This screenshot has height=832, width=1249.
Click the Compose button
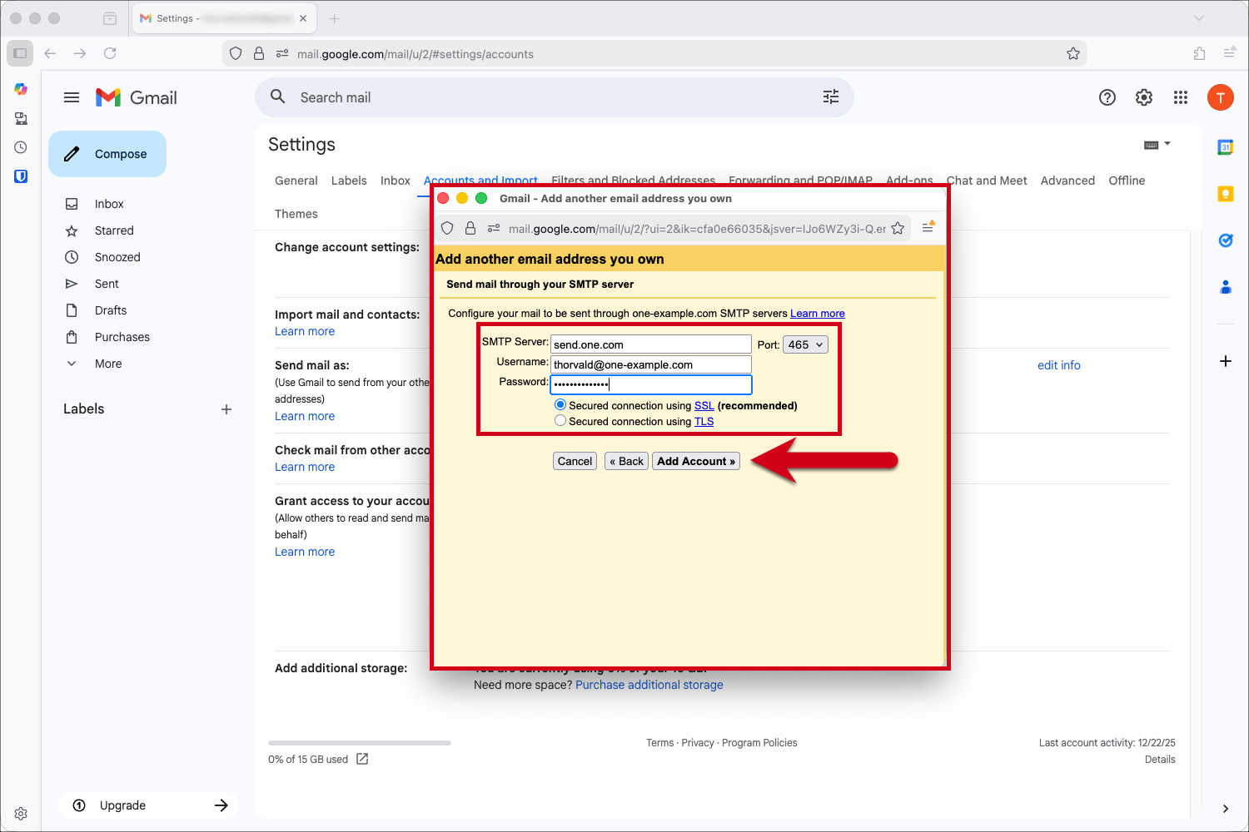tap(107, 153)
